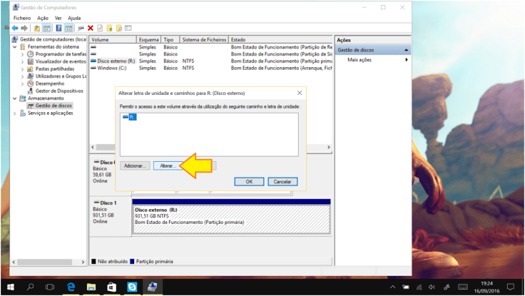
Task: Click the Up one level toolbar icon
Action: 36,28
